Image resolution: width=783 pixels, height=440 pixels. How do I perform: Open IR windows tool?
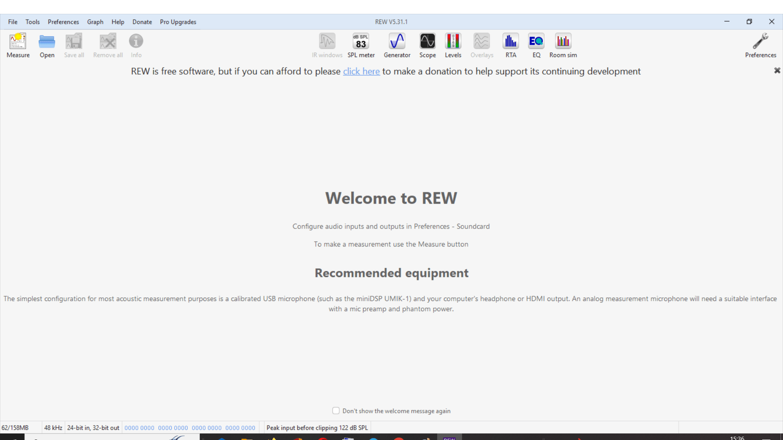click(327, 46)
